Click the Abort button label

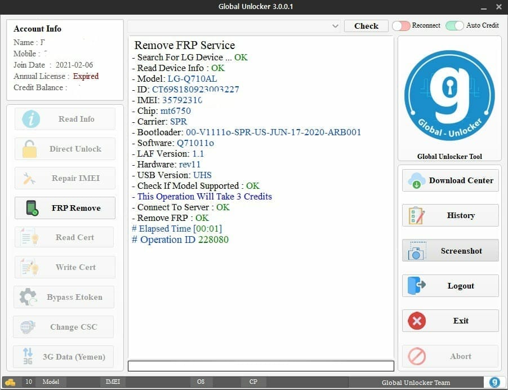click(460, 356)
